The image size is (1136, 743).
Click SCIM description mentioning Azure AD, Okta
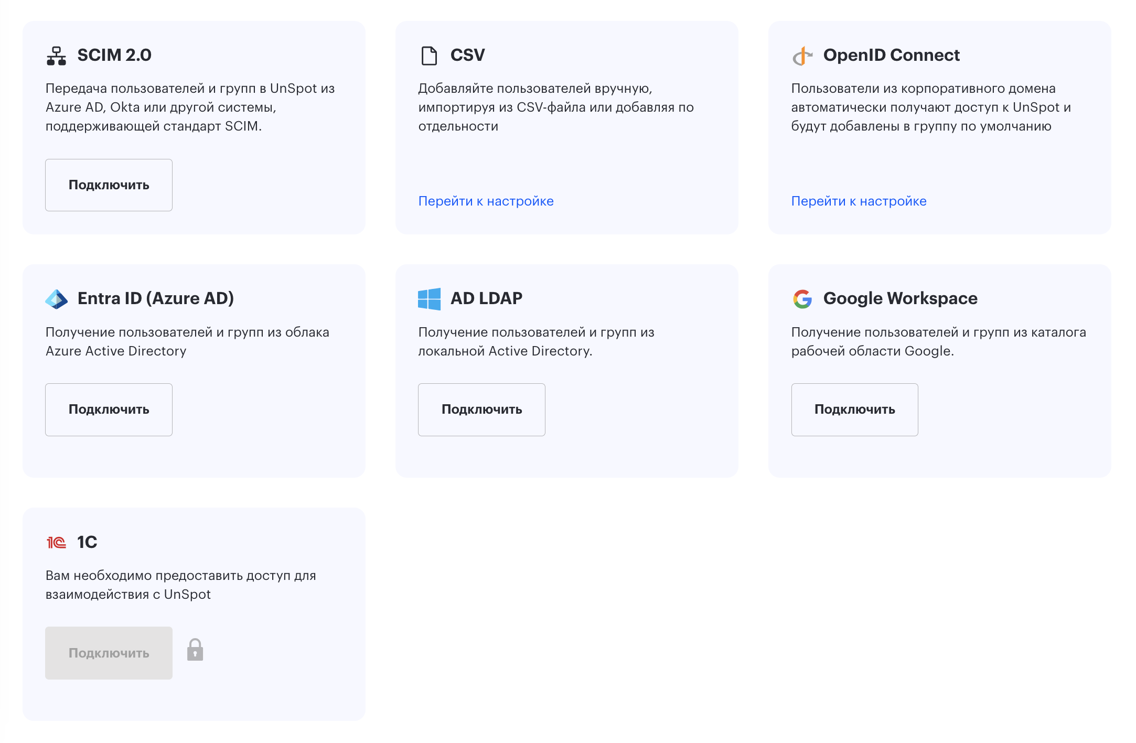click(190, 107)
